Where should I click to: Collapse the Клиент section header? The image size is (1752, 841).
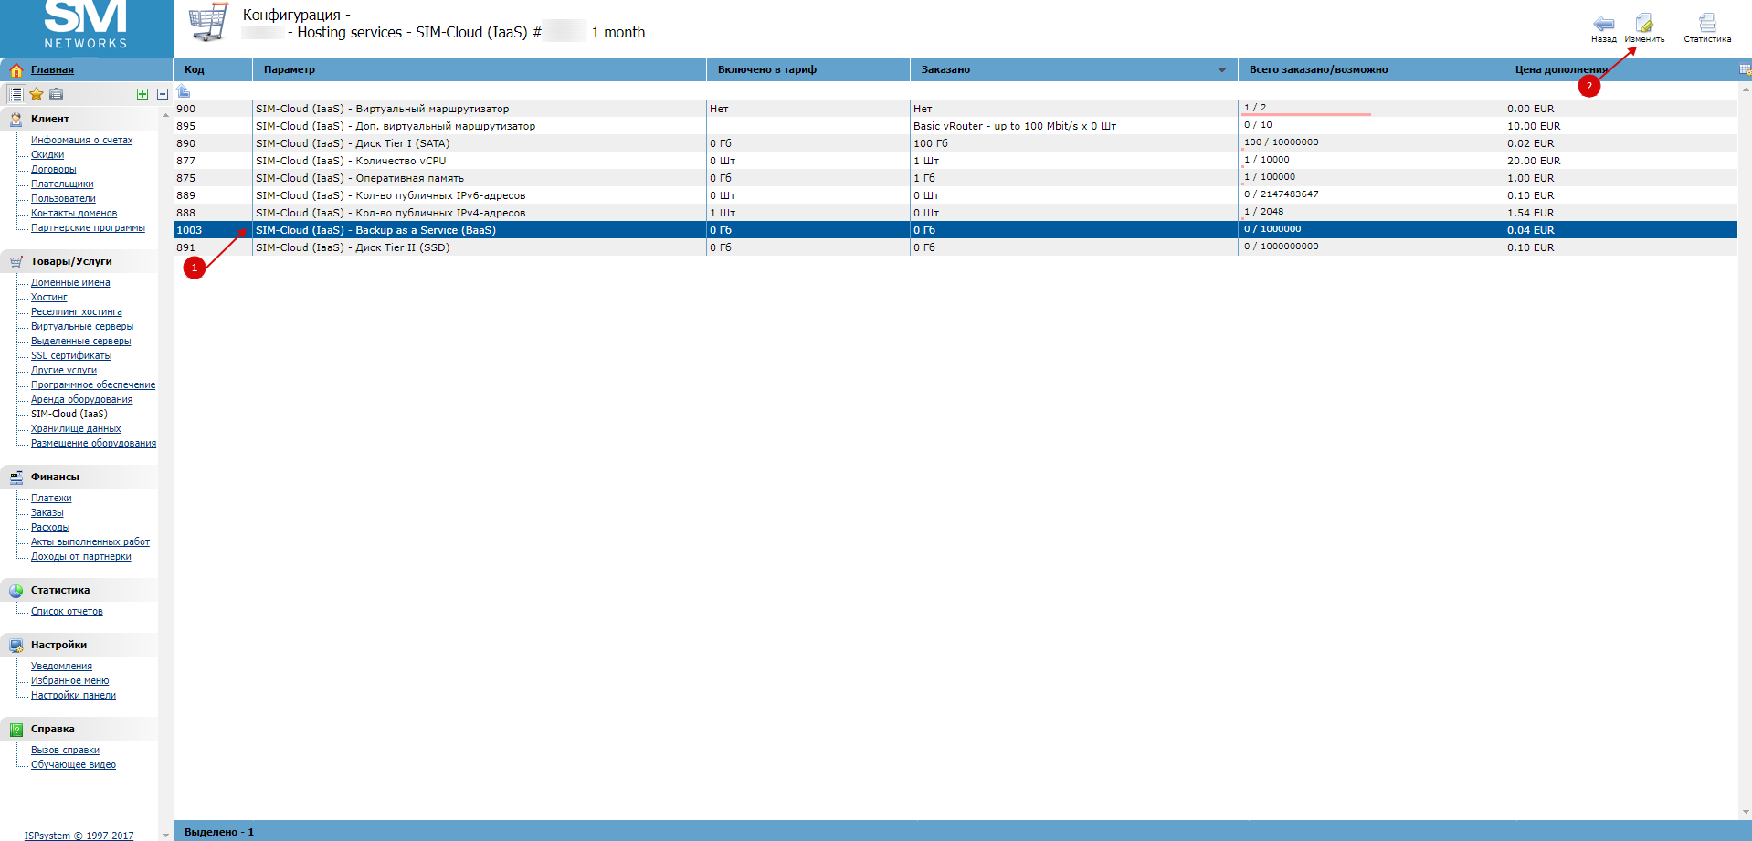click(x=50, y=119)
